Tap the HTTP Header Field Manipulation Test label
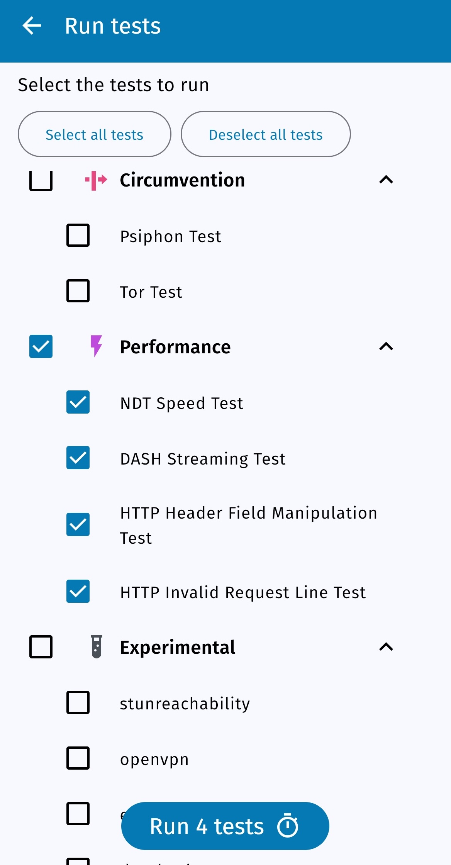451x865 pixels. coord(249,525)
